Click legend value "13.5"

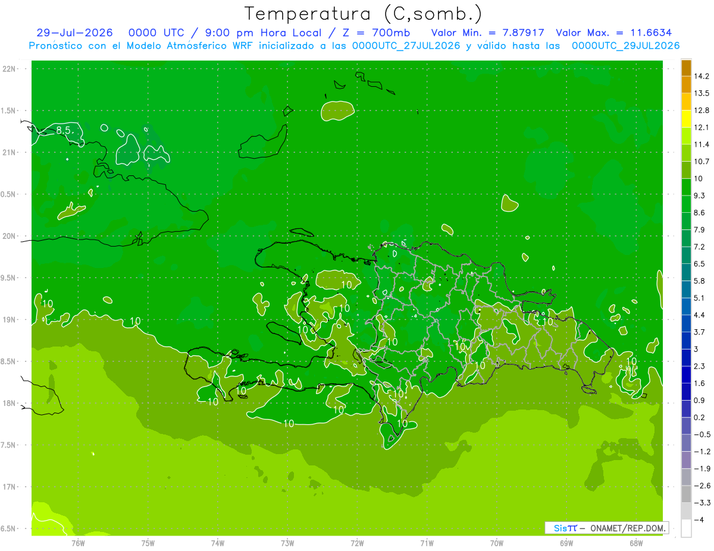[702, 93]
